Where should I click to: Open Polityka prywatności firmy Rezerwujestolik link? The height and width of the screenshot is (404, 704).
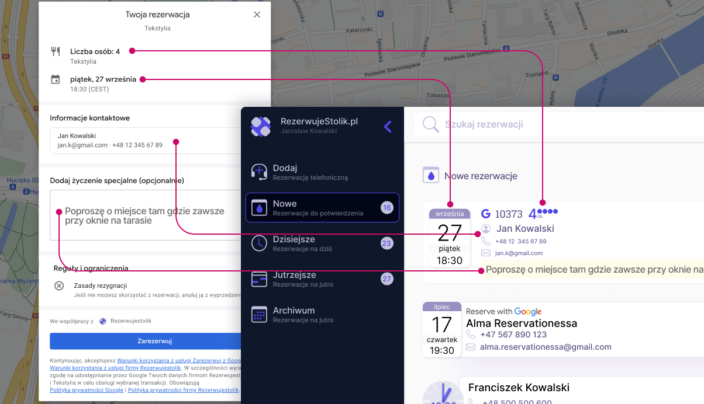(184, 390)
